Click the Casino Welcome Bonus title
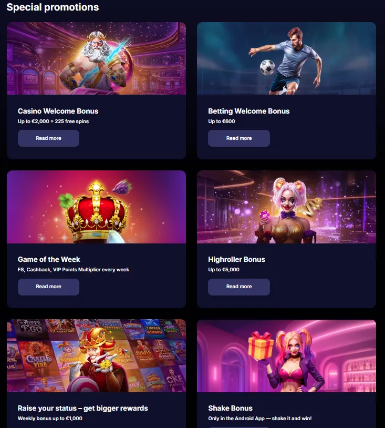This screenshot has width=385, height=428. point(58,111)
